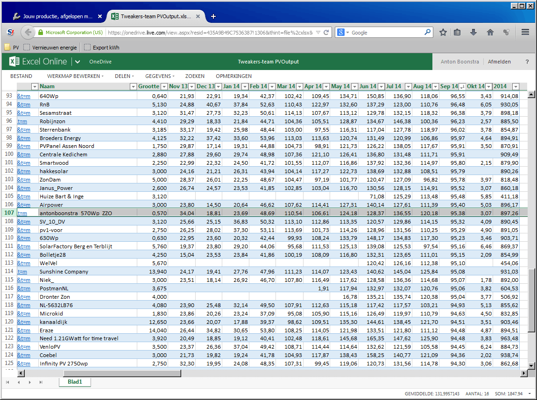Click Afmelden to sign out
This screenshot has width=537, height=400.
pyautogui.click(x=499, y=62)
